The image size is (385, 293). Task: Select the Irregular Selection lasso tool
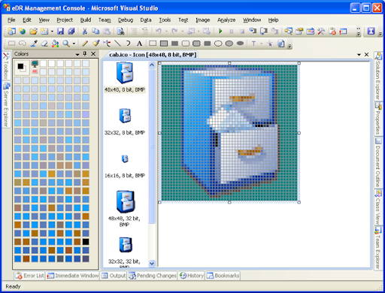(23, 44)
